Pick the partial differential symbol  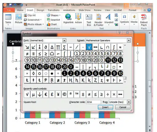[46, 47]
